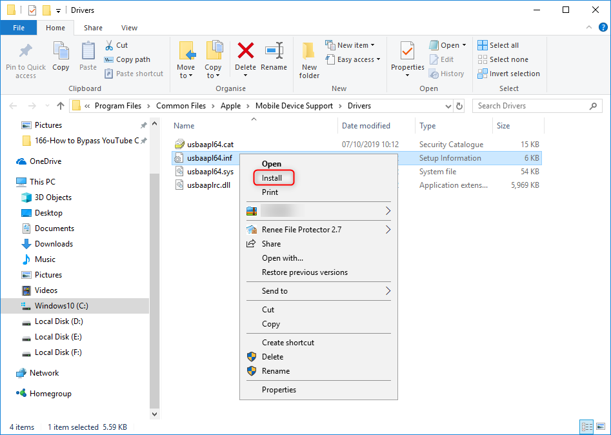Click Copy path in the ribbon

127,59
